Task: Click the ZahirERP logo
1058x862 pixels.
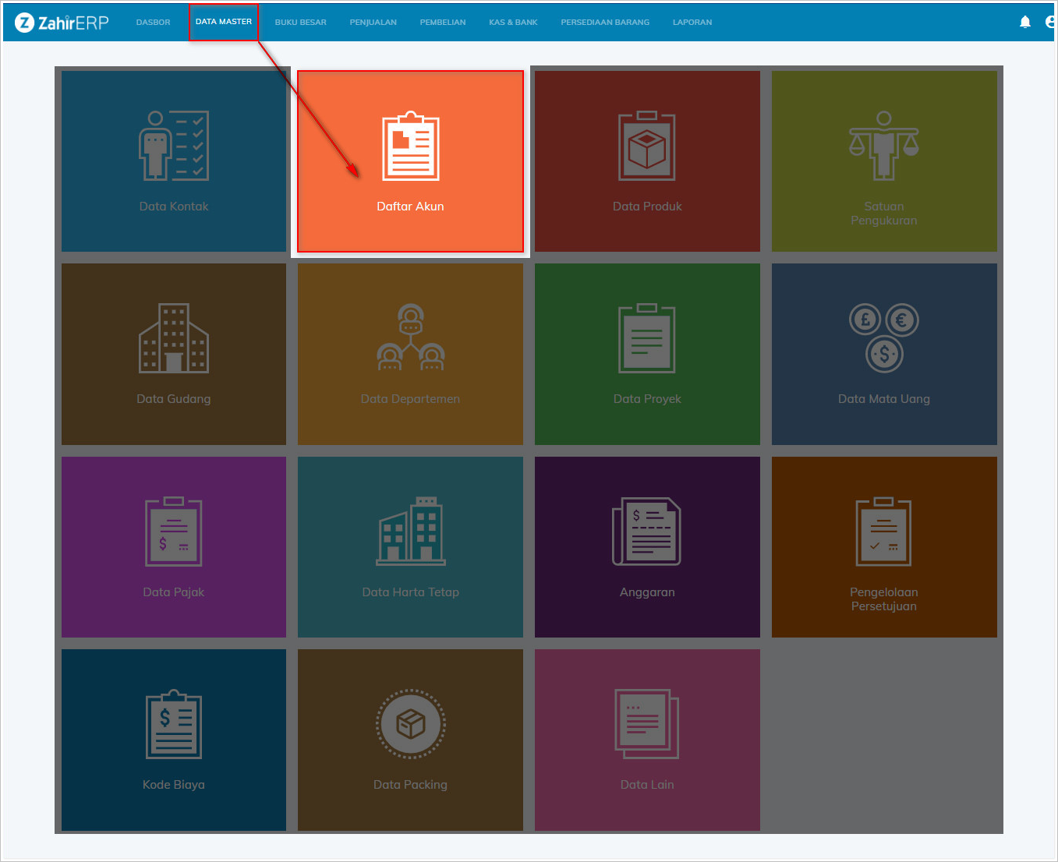Action: click(62, 23)
